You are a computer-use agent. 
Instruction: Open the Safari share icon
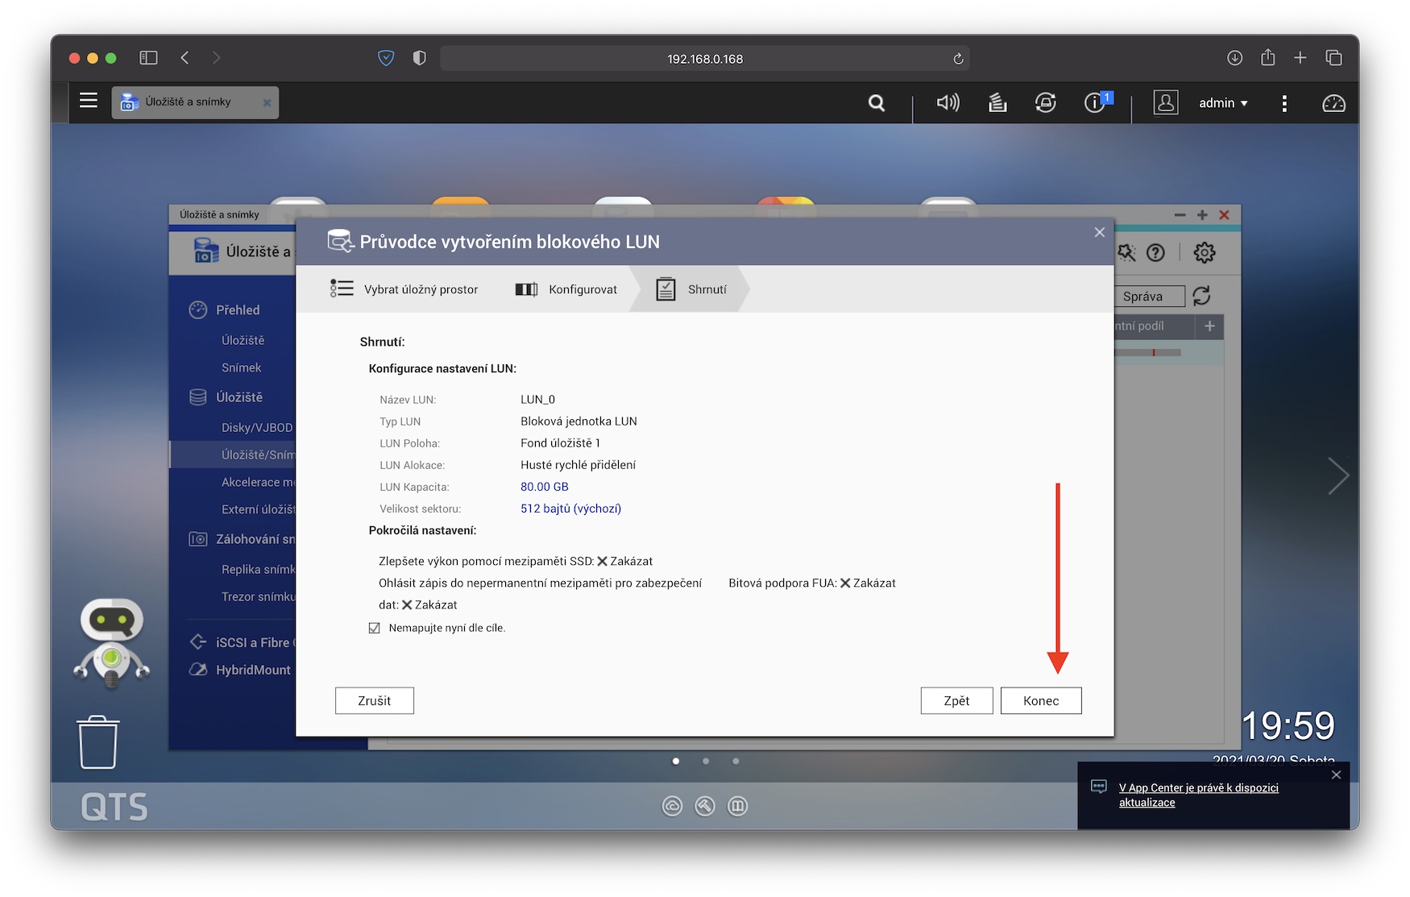(1267, 57)
